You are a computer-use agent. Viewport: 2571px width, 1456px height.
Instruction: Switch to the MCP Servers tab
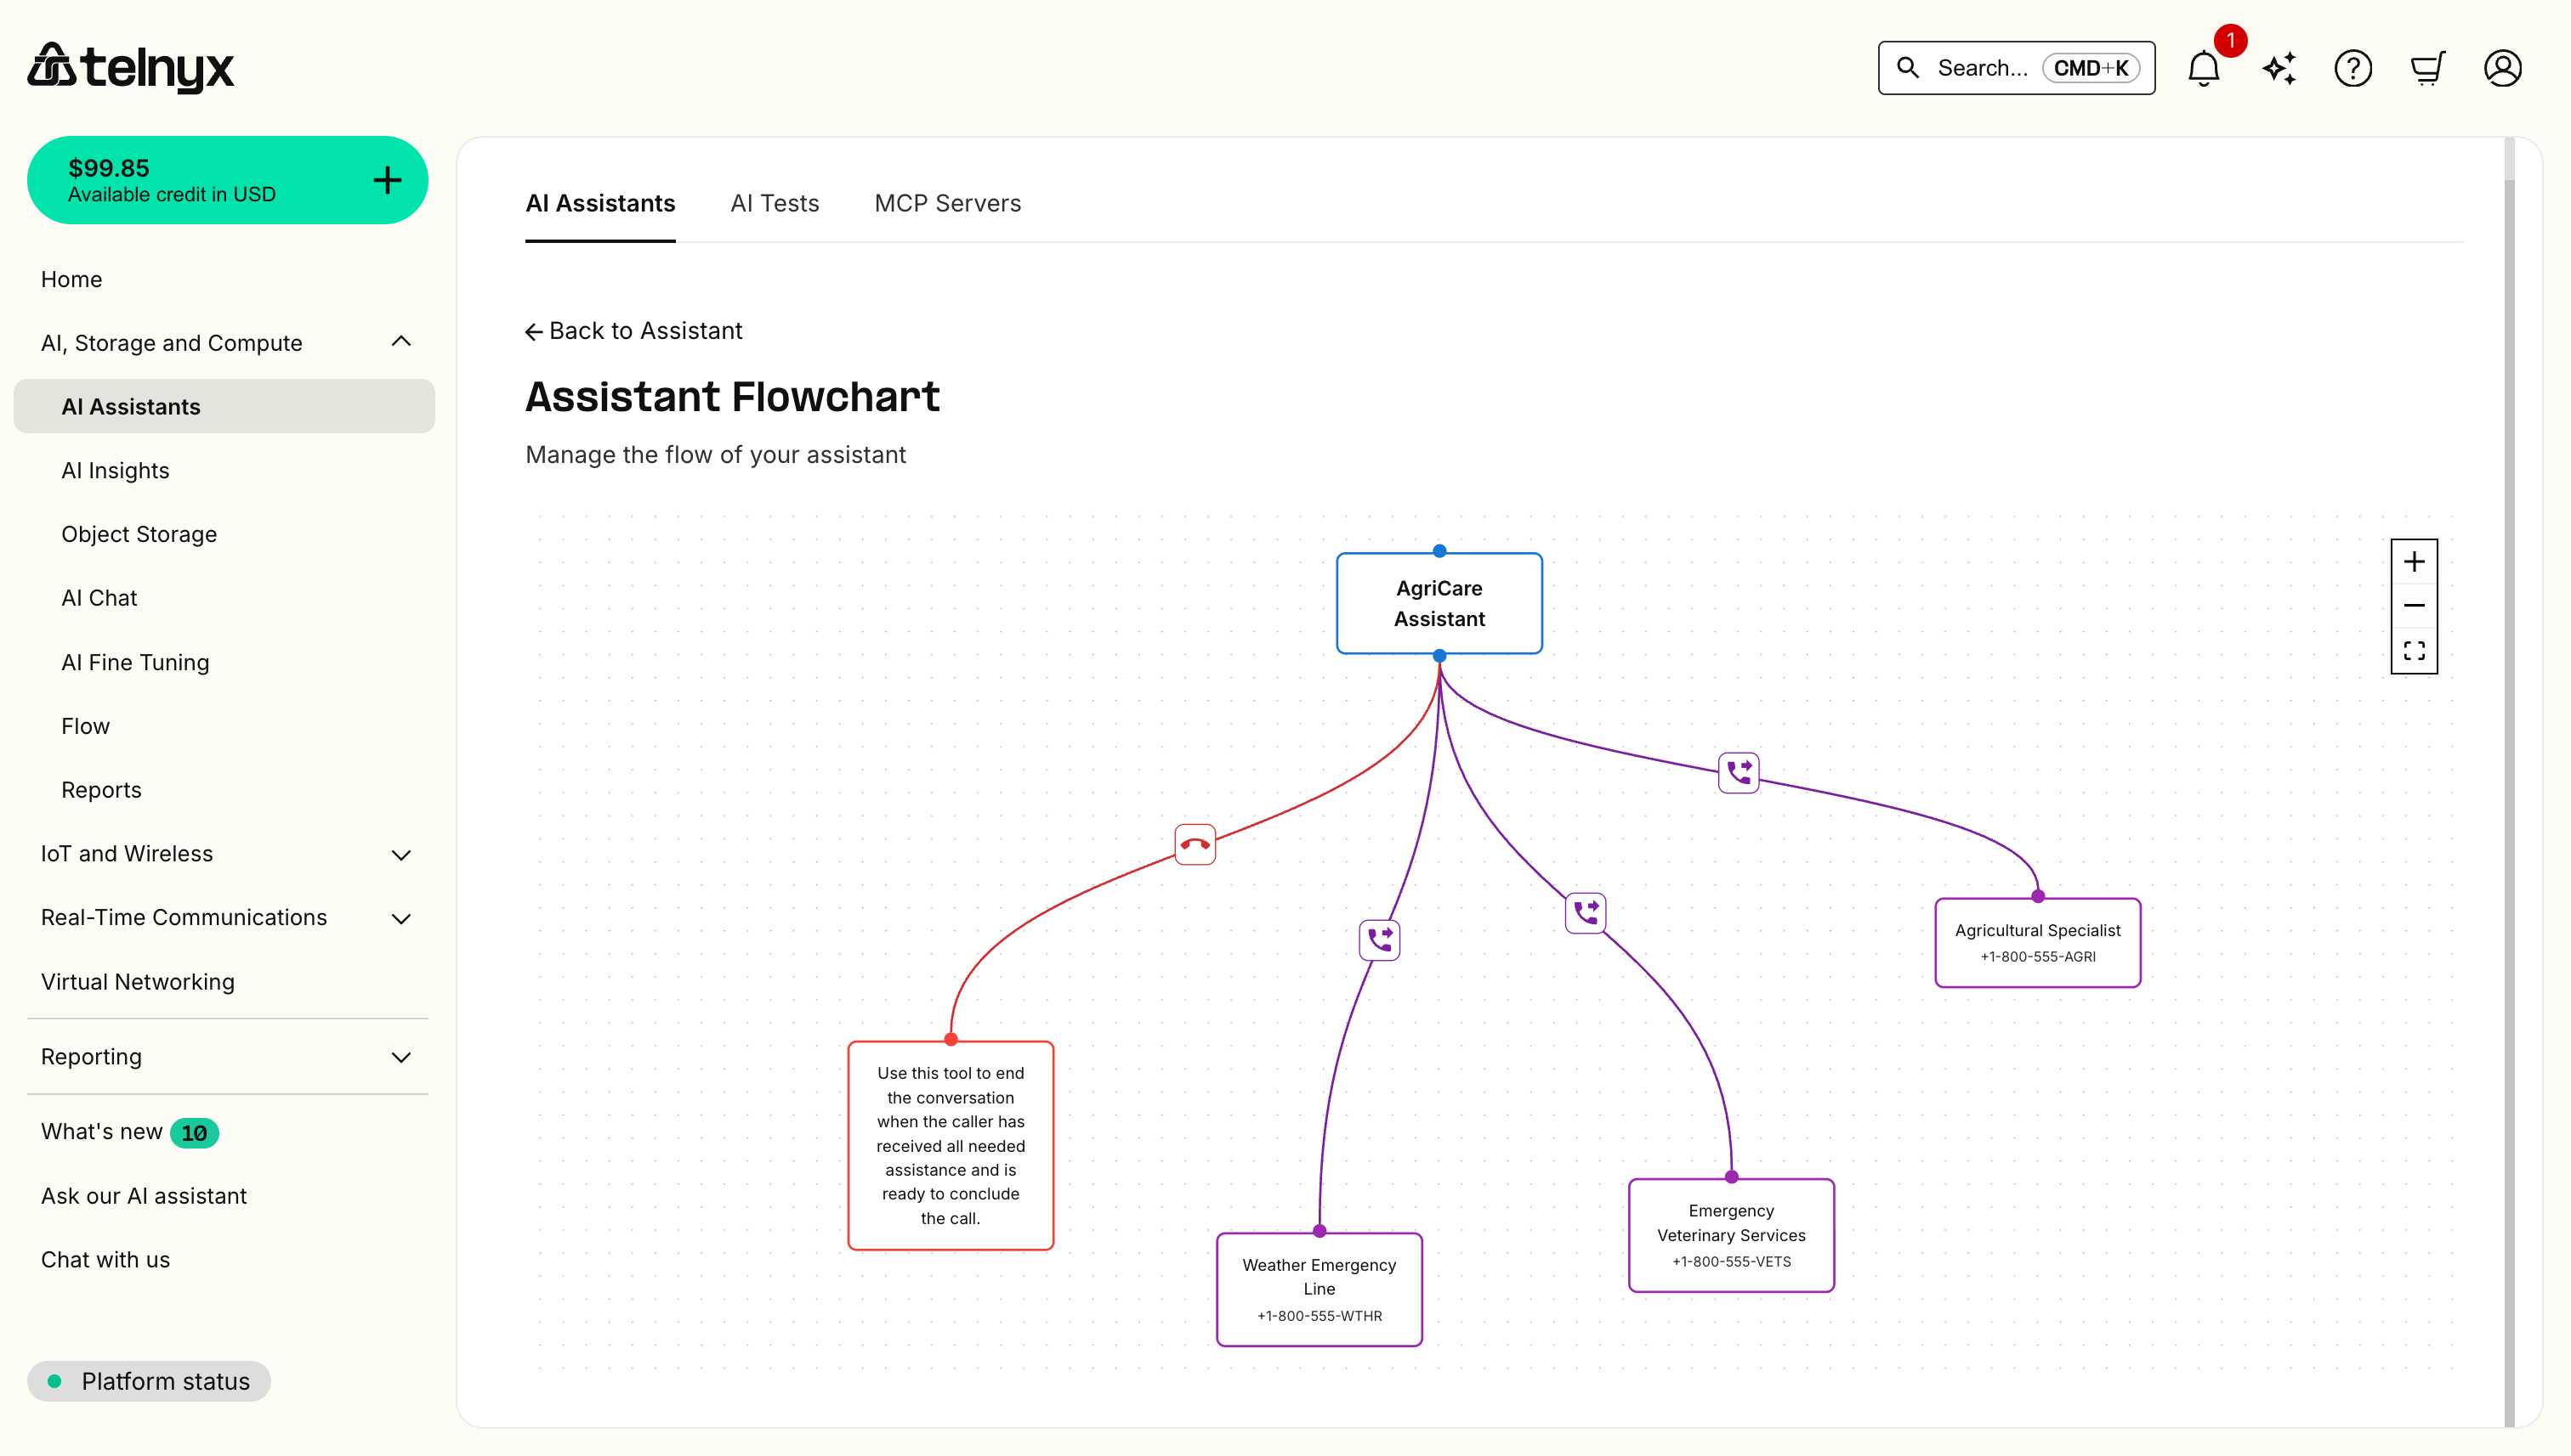click(x=948, y=203)
